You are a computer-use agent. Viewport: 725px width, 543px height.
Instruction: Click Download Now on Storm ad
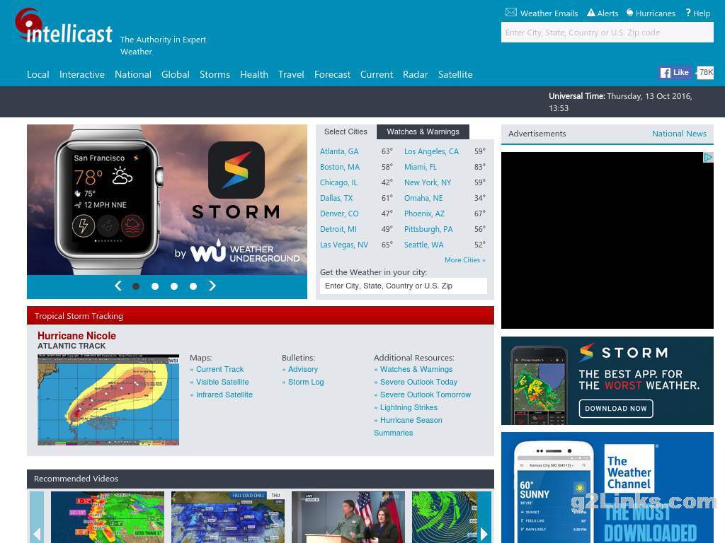(x=615, y=409)
